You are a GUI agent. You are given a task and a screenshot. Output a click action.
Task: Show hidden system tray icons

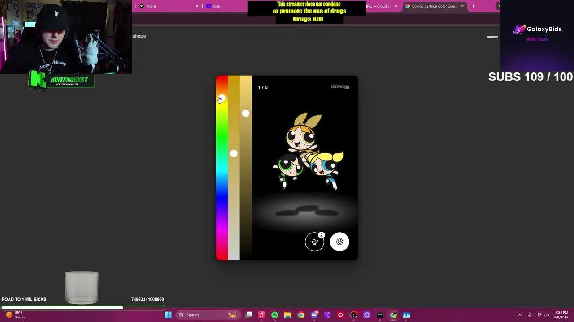(520, 315)
